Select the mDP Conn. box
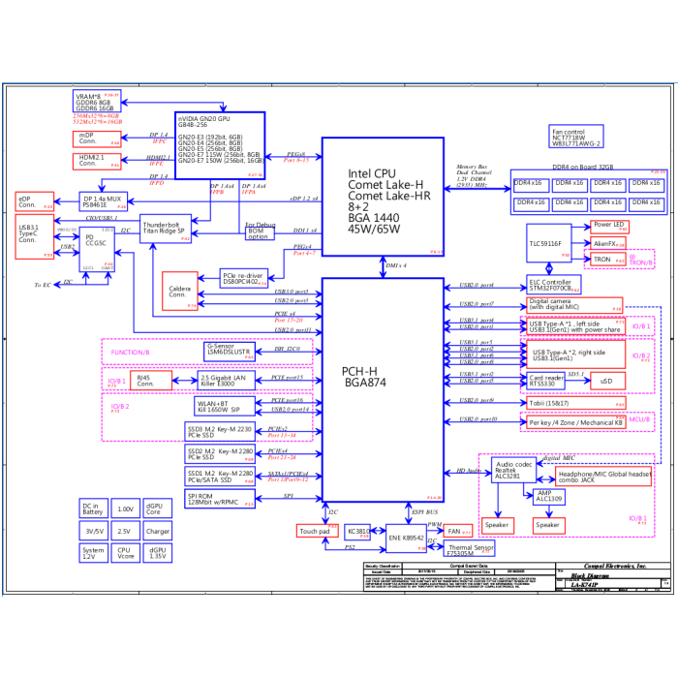The height and width of the screenshot is (678, 678). (97, 139)
